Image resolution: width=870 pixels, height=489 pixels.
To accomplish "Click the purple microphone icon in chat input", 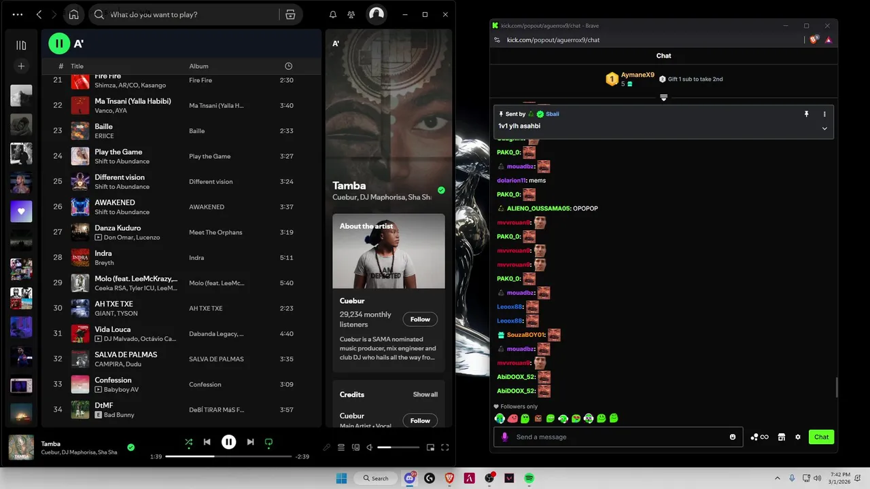I will [x=505, y=437].
